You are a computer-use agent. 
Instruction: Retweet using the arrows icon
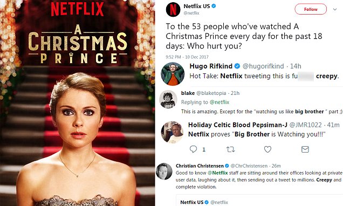[230, 149]
